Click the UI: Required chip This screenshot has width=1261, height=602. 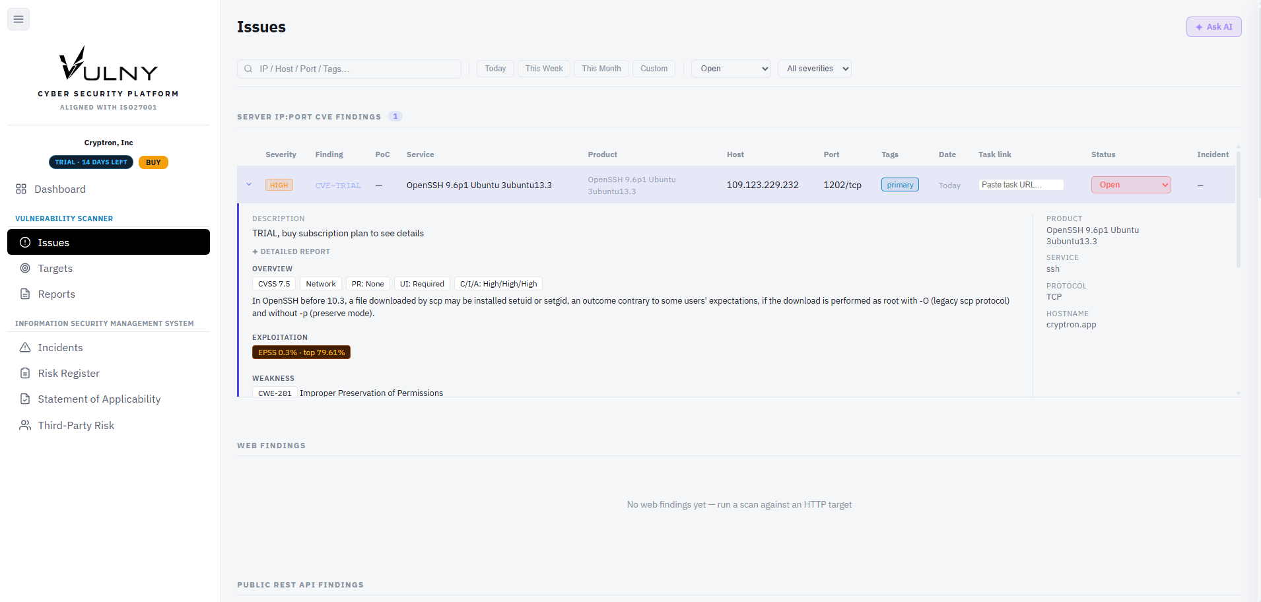422,284
